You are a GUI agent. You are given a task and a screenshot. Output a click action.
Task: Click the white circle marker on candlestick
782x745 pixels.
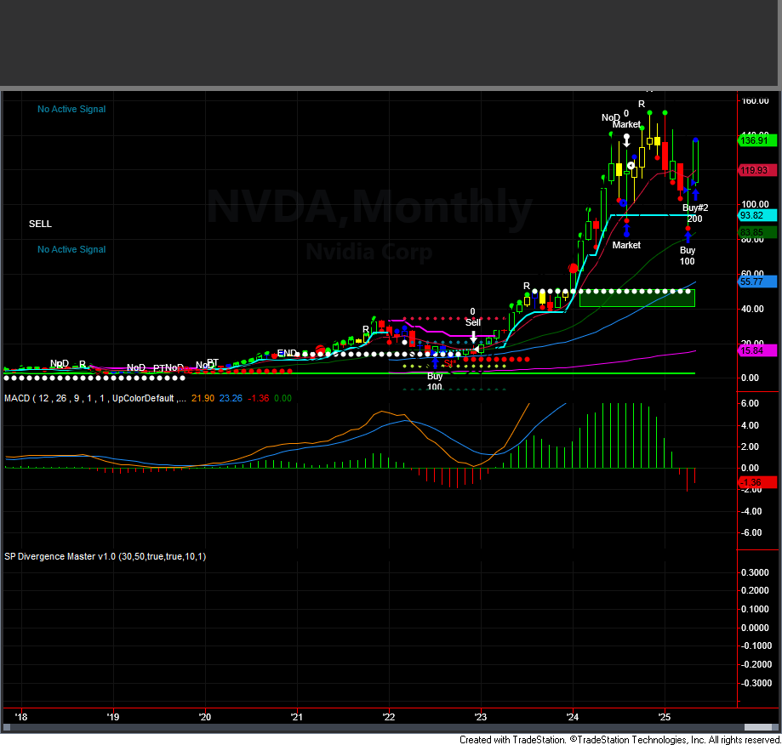(x=631, y=166)
